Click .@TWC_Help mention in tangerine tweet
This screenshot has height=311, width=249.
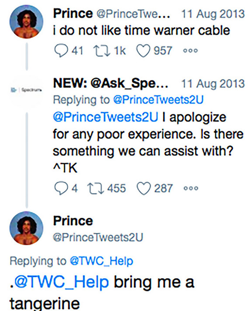coord(59,282)
